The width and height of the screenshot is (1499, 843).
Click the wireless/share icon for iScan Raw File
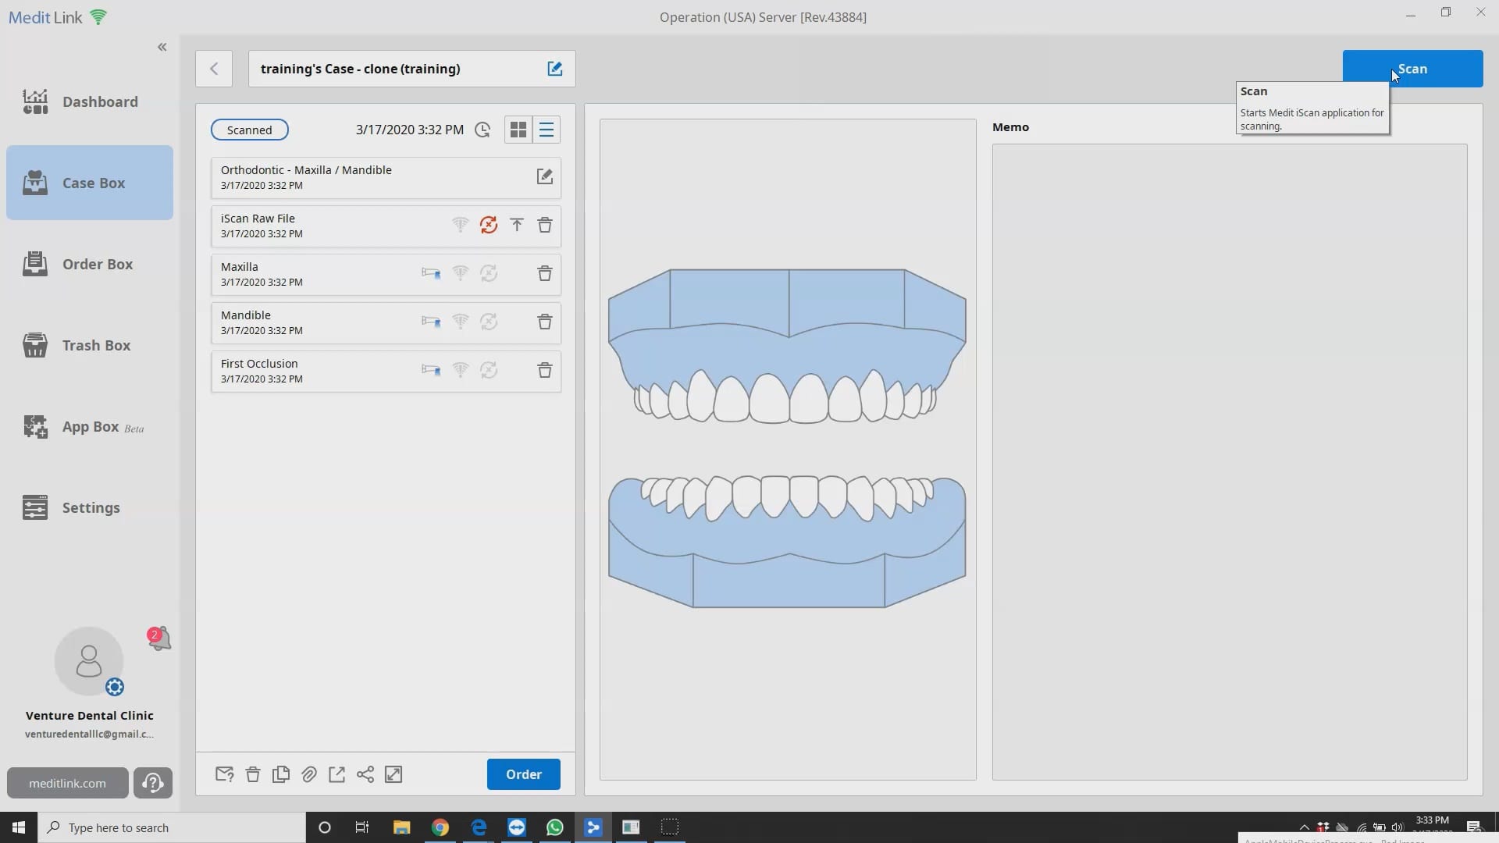[x=459, y=224]
